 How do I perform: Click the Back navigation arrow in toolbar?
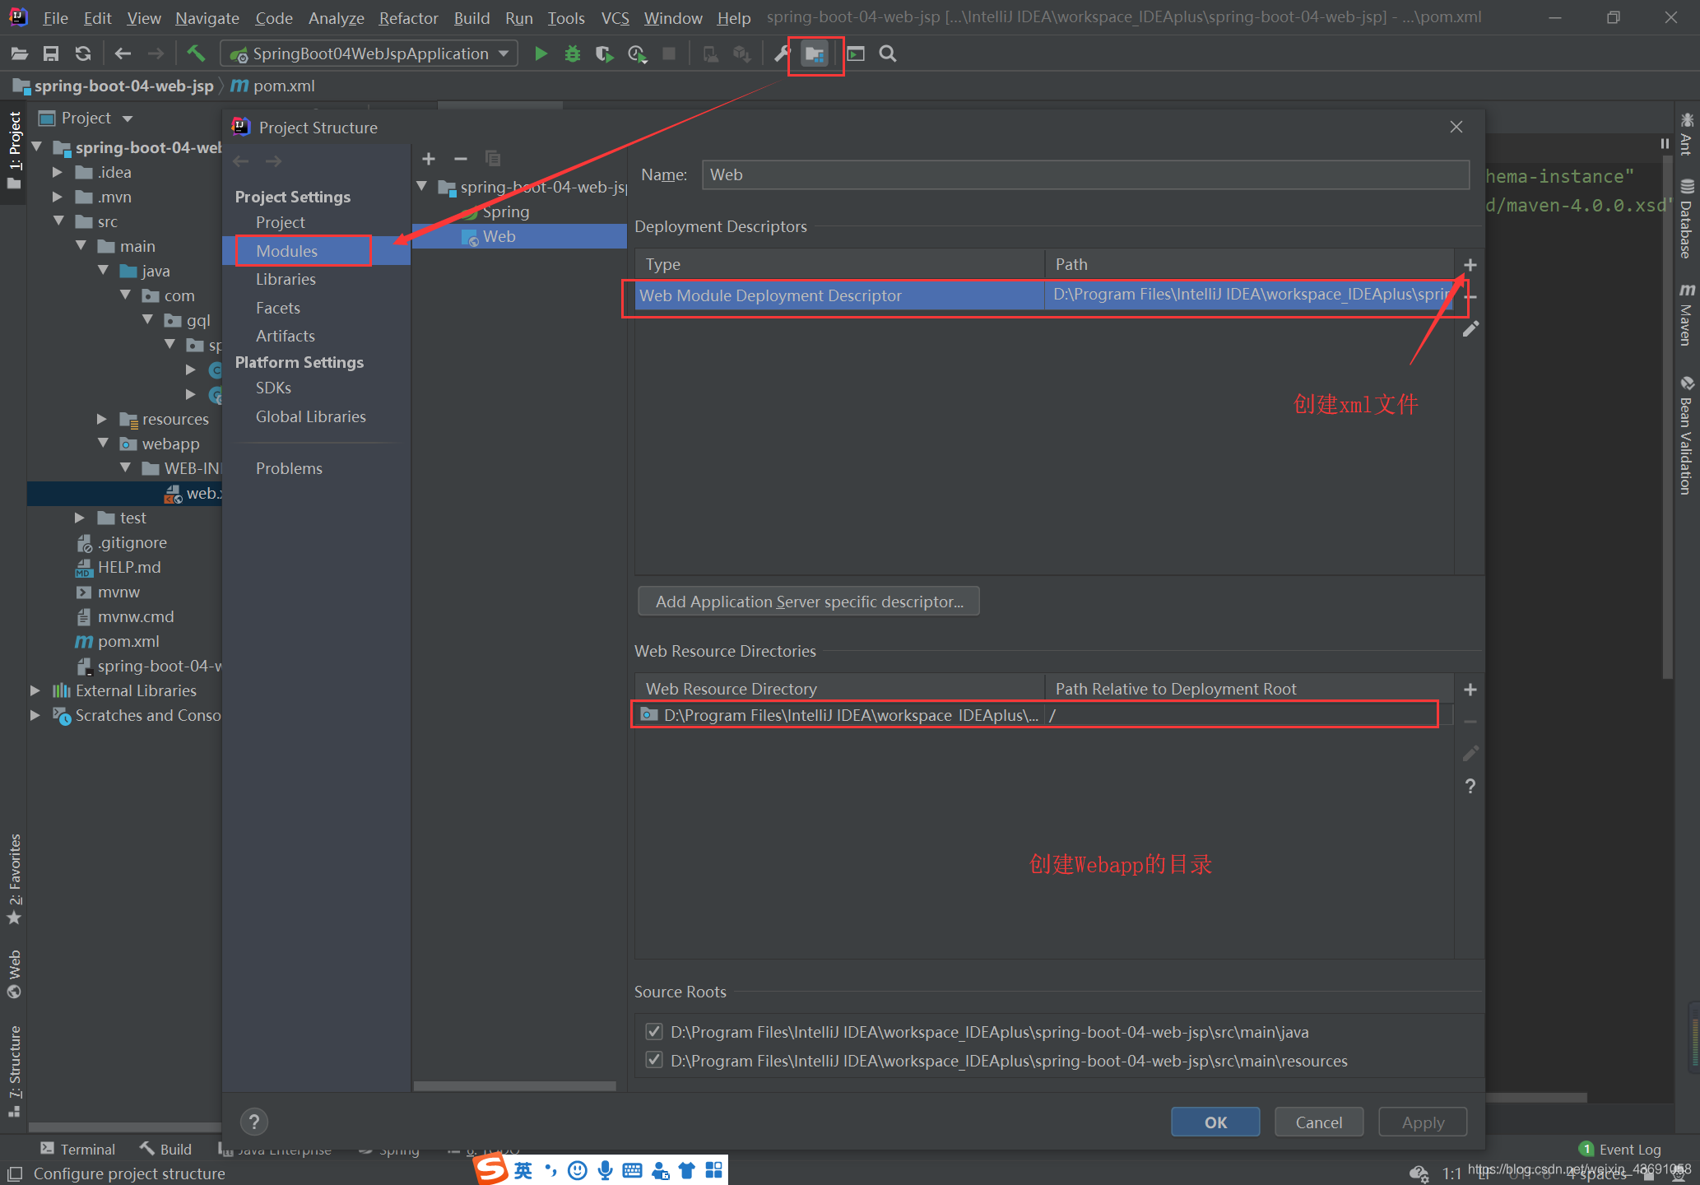123,54
